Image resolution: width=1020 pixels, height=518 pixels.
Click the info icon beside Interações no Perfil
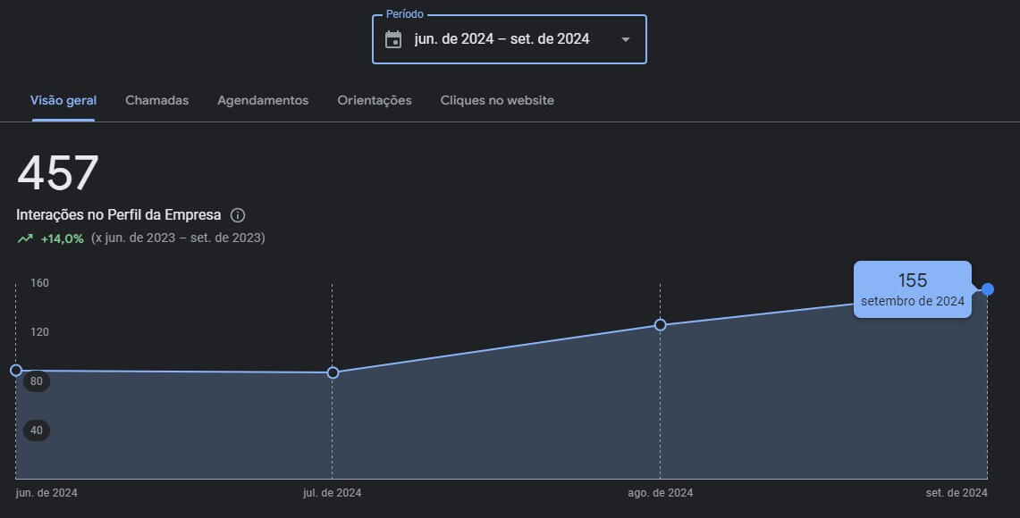(238, 215)
